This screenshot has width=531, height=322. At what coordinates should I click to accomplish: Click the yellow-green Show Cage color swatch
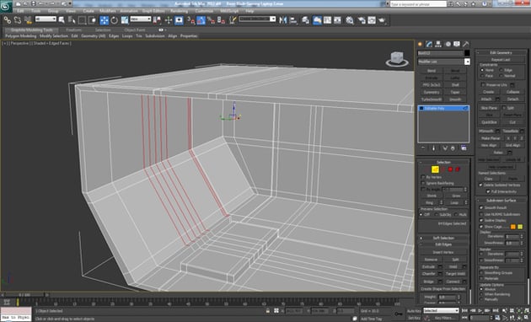pos(520,227)
